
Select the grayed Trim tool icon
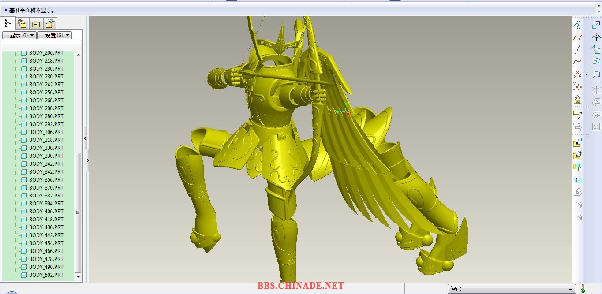pyautogui.click(x=596, y=115)
